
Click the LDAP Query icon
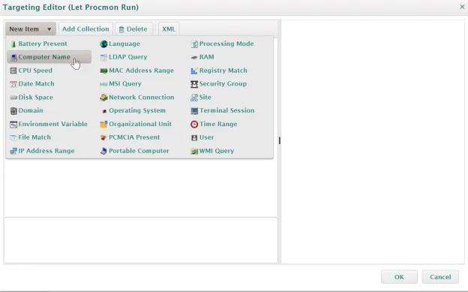[103, 57]
